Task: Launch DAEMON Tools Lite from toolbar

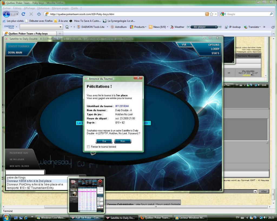Action: tap(91, 27)
